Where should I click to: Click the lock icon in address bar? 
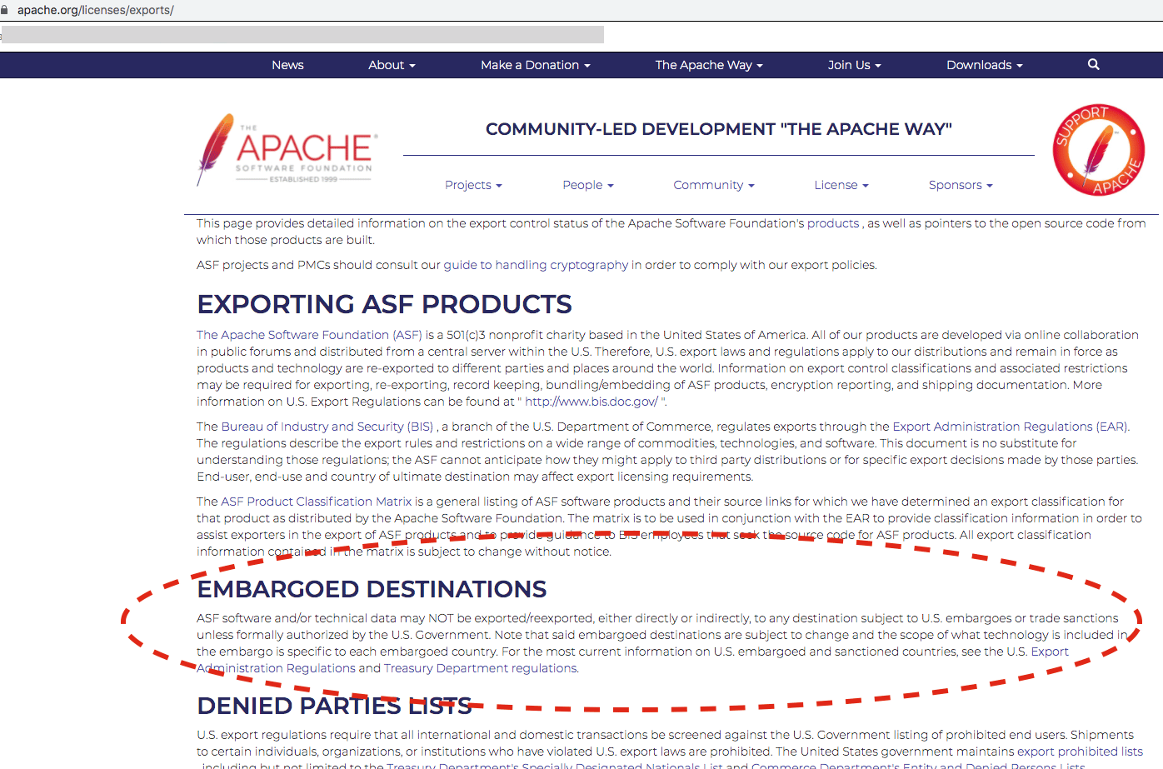(4, 10)
